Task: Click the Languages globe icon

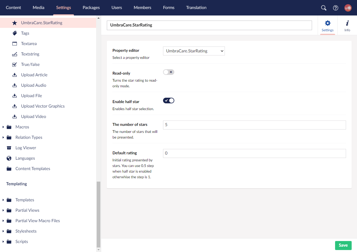Action: (9, 158)
